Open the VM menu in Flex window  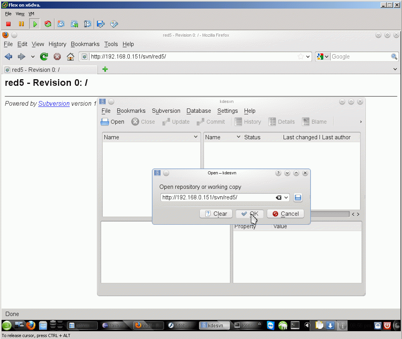coord(31,14)
